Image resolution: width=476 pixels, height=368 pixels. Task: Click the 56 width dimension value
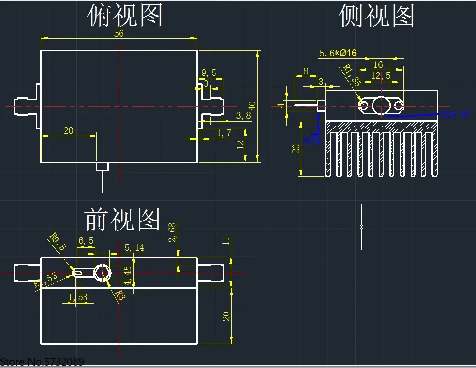[119, 33]
